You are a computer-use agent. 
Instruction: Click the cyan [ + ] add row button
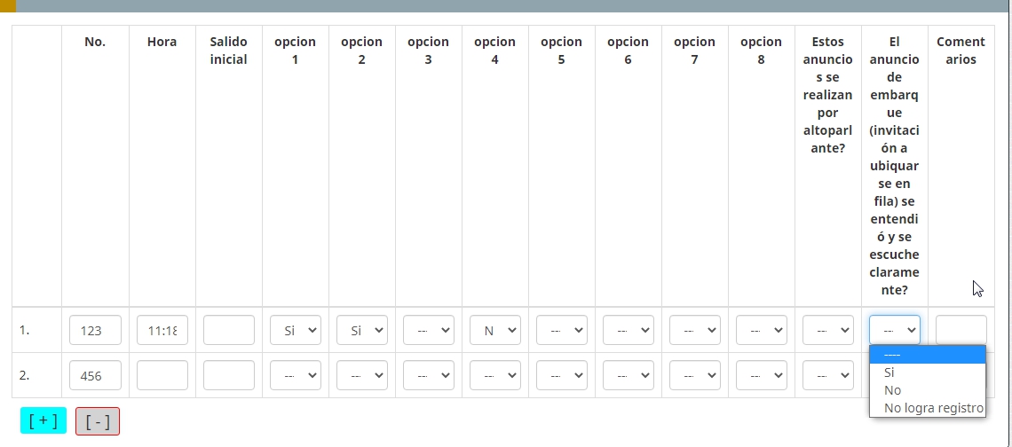pos(43,420)
